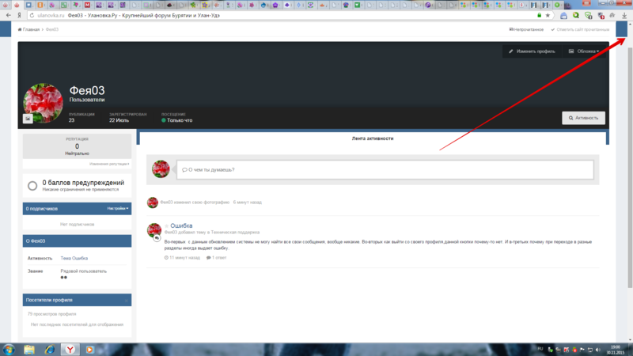
Task: Click '0 подписчиков' header
Action: pos(42,209)
